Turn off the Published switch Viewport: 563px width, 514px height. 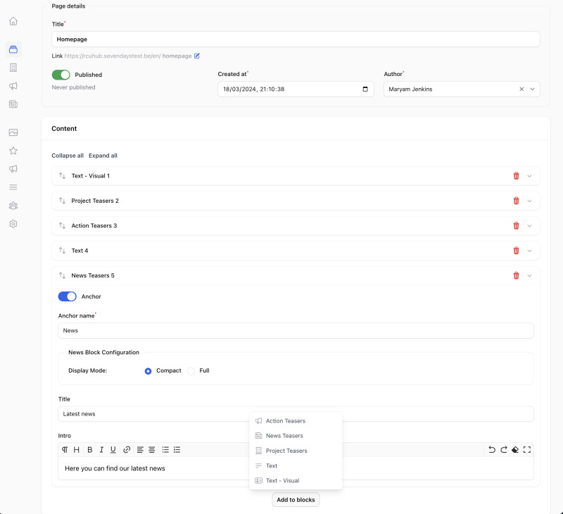point(61,75)
